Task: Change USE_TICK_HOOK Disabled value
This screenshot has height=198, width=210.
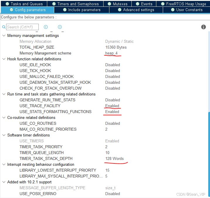Action: [113, 71]
